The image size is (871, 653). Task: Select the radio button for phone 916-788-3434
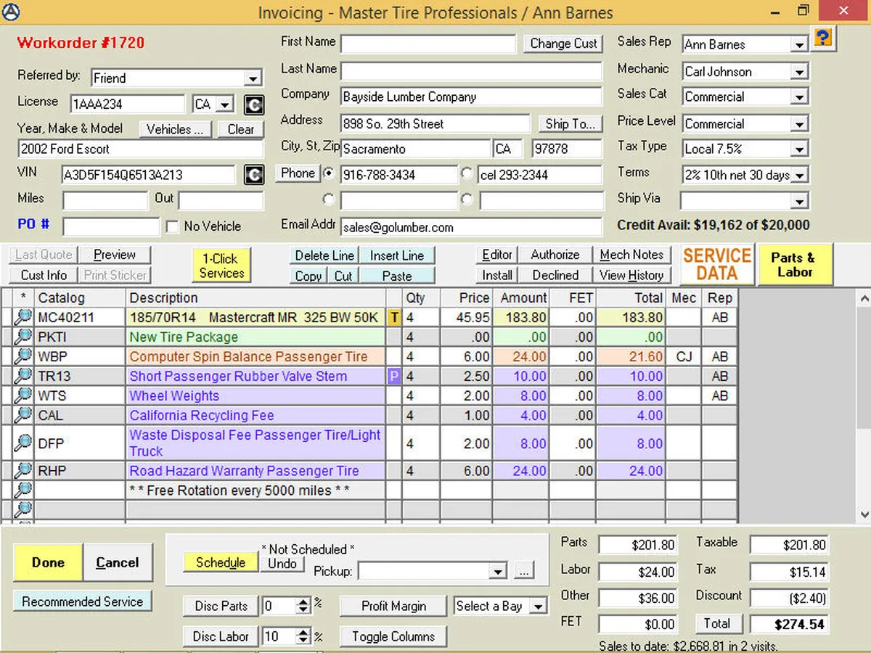pos(329,174)
